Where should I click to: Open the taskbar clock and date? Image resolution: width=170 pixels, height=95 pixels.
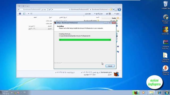(6, 93)
